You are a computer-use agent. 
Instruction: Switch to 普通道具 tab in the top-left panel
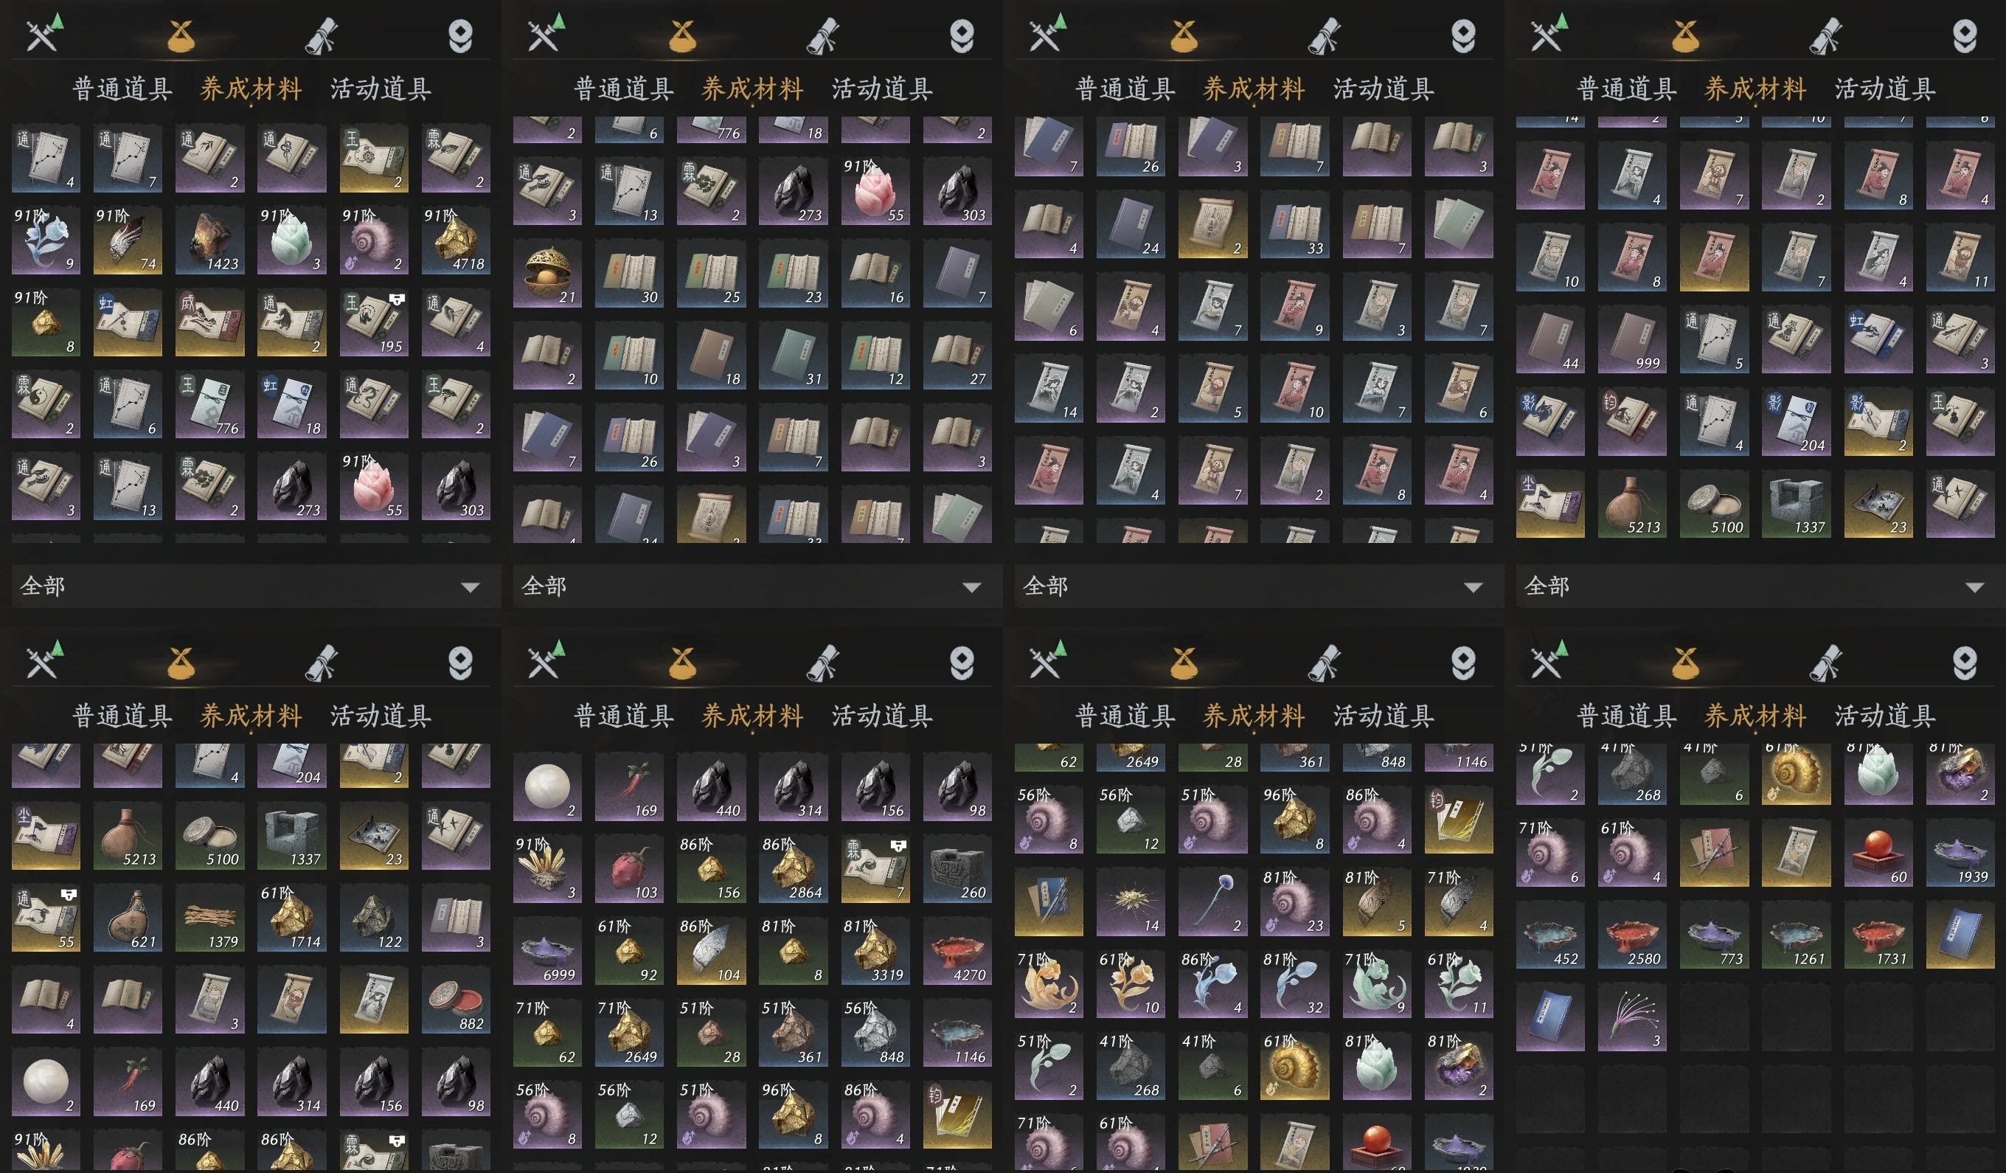(122, 89)
